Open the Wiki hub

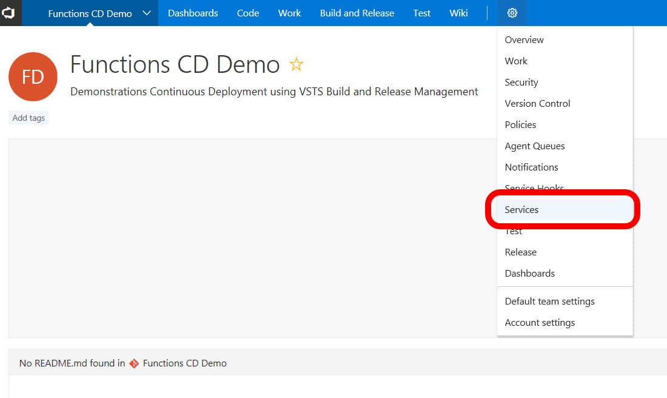tap(458, 13)
